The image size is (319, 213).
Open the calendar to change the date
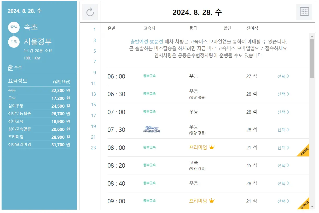(x=304, y=12)
